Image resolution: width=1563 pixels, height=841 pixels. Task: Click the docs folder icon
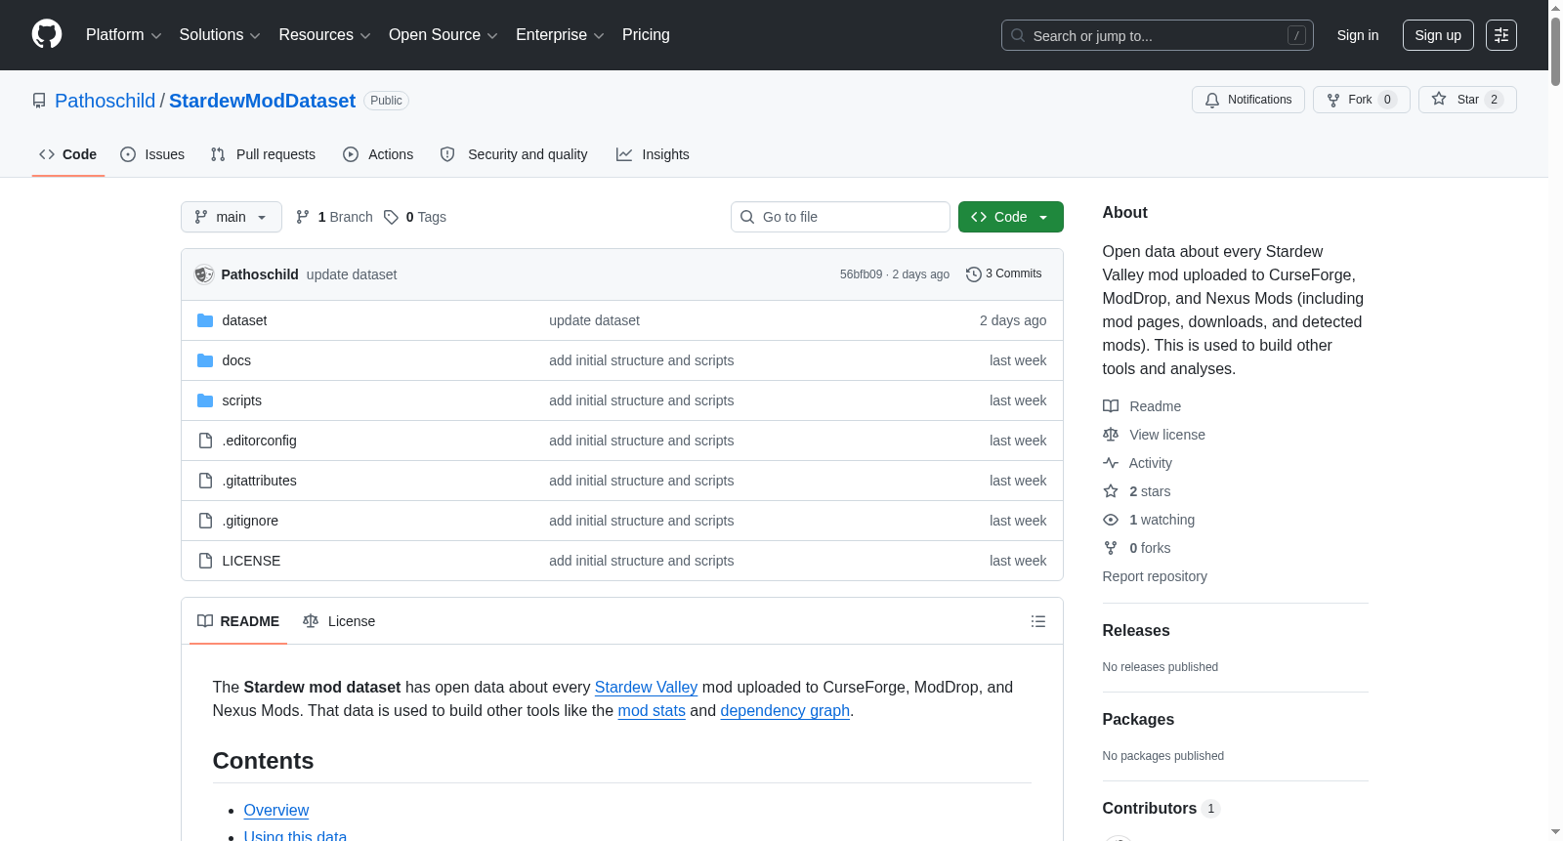click(205, 360)
